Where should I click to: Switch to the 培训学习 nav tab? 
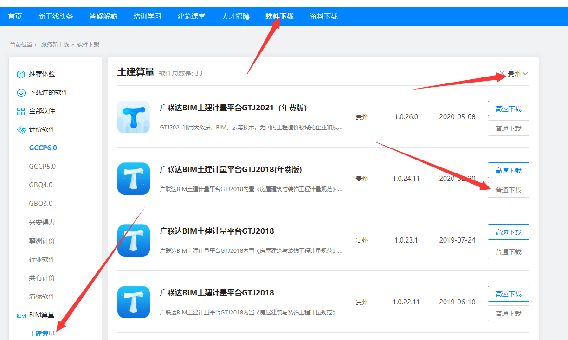(147, 17)
